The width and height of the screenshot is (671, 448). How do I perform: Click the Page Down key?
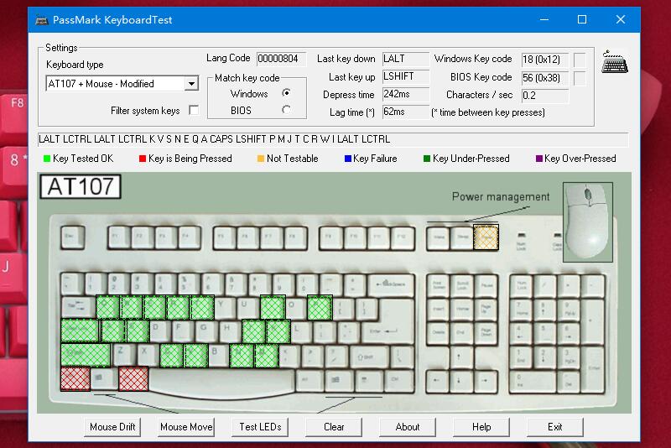tap(486, 333)
